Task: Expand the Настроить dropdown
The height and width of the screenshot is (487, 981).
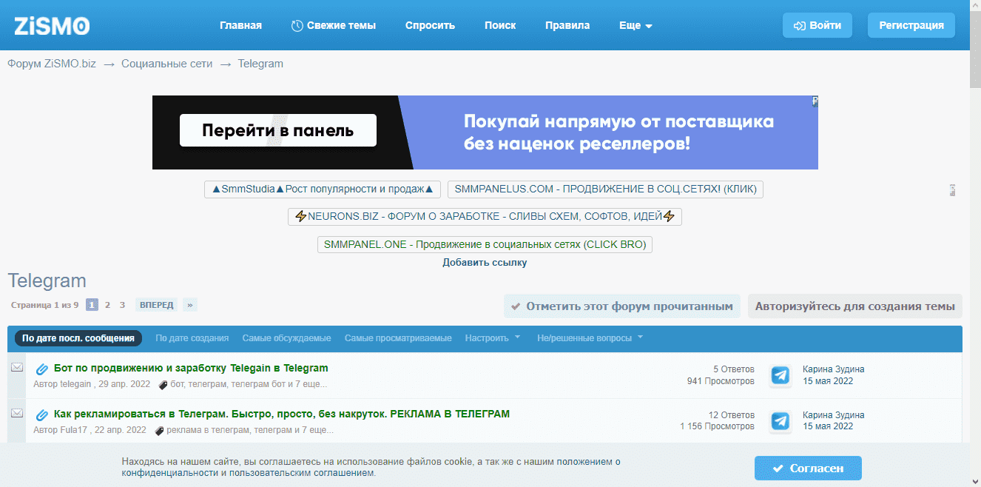Action: 493,338
